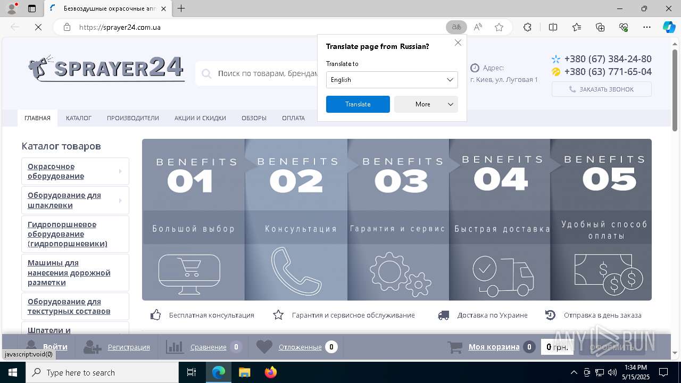Click the Sprayer24 site logo

(x=106, y=68)
